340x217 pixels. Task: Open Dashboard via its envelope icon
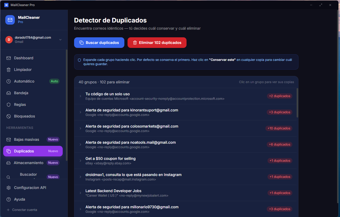point(9,58)
